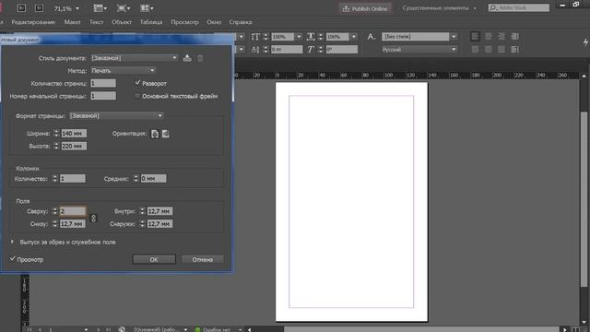The height and width of the screenshot is (332, 590).
Task: Open the arrange documents menu icon
Action: 147,8
